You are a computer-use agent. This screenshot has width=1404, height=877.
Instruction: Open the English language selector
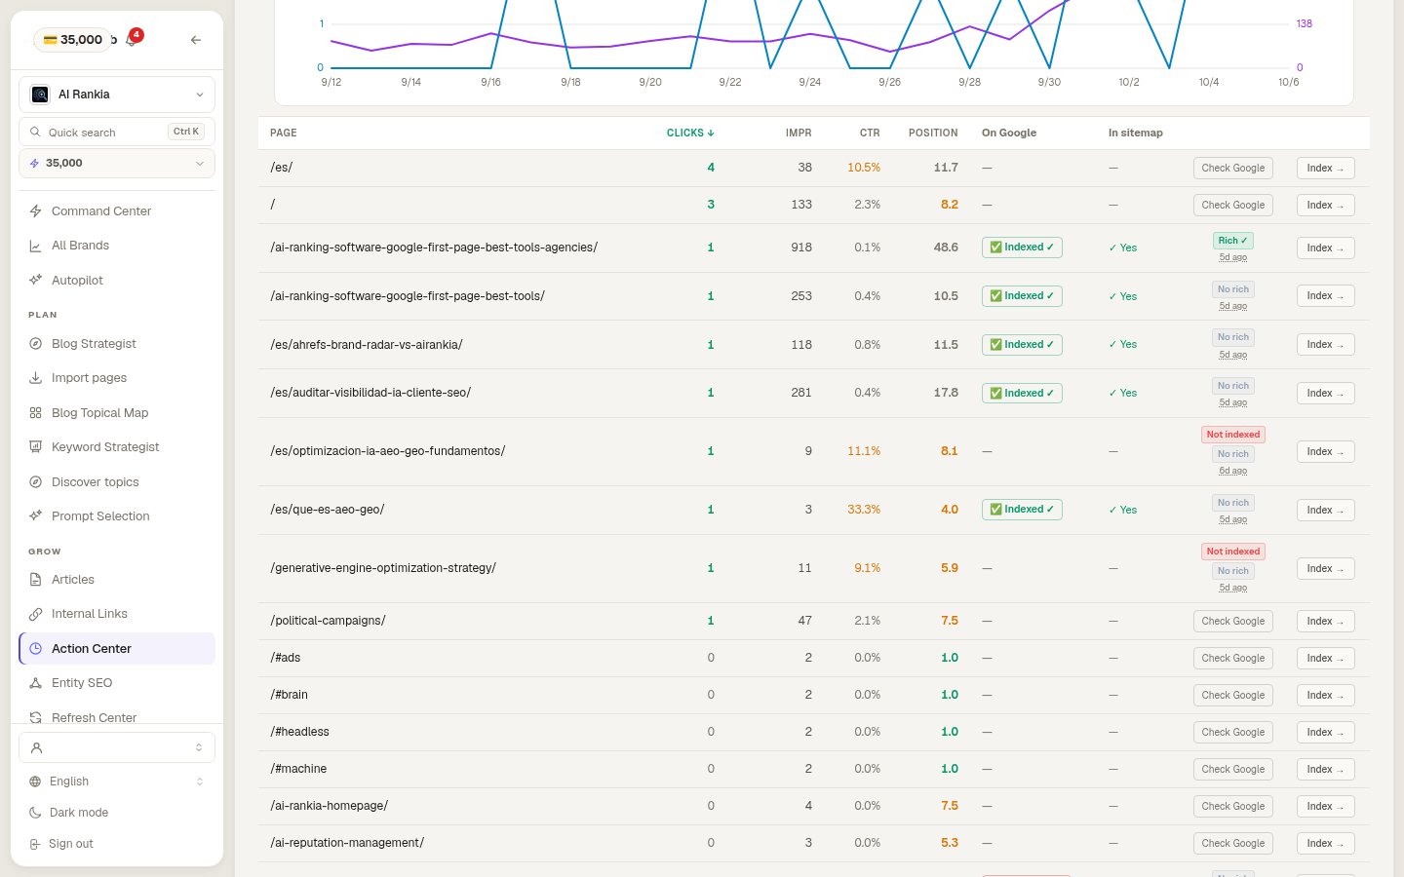point(117,782)
